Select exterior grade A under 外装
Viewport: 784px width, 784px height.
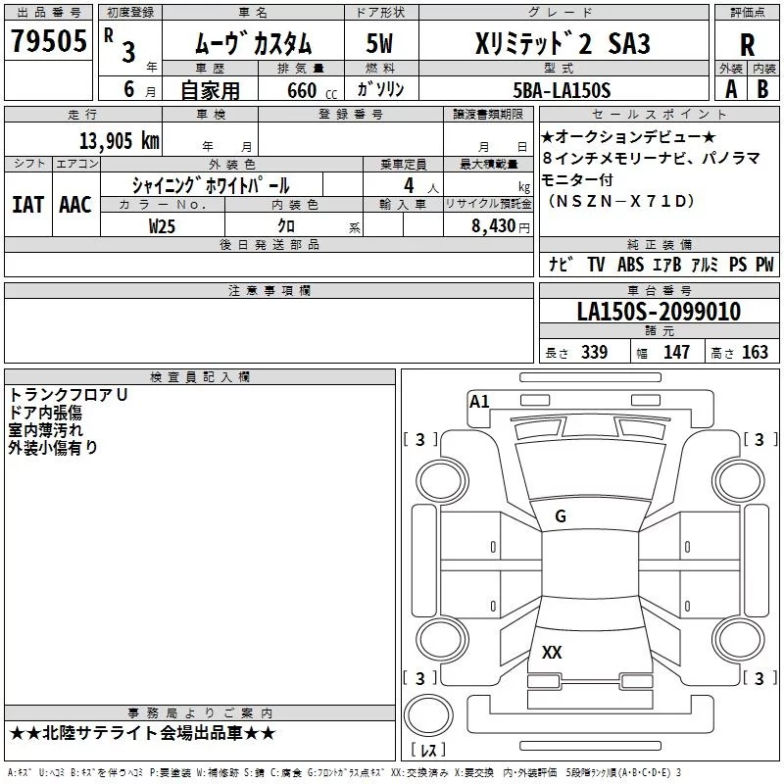[730, 89]
